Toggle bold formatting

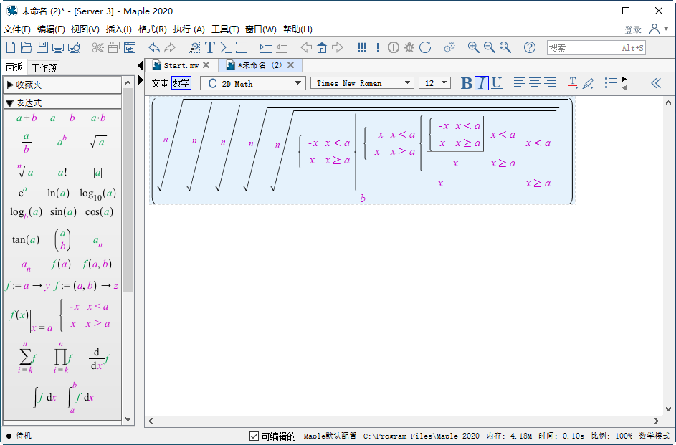pos(466,83)
